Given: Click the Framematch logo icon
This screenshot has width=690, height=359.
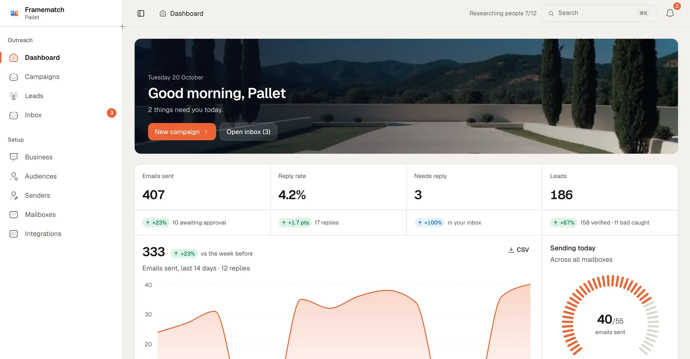Looking at the screenshot, I should coord(14,13).
